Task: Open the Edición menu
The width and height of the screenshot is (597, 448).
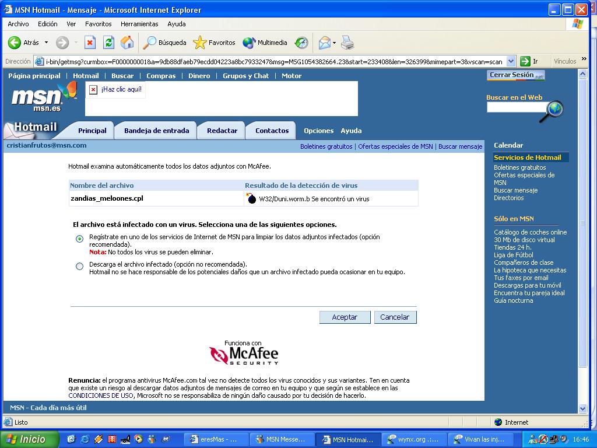Action: (x=48, y=24)
